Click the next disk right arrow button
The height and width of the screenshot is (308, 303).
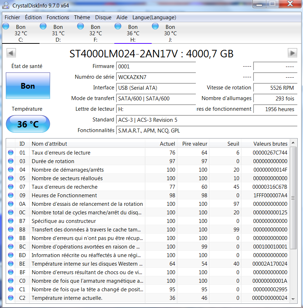click(x=292, y=53)
